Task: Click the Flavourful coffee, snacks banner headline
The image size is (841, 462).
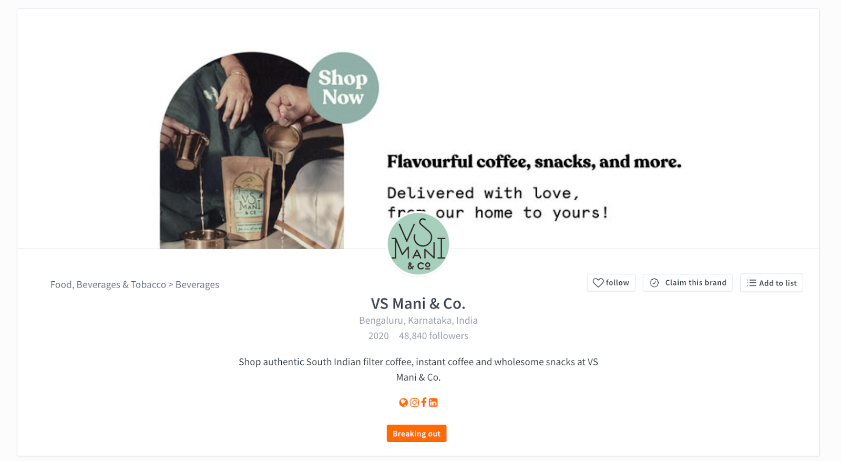Action: [x=534, y=162]
